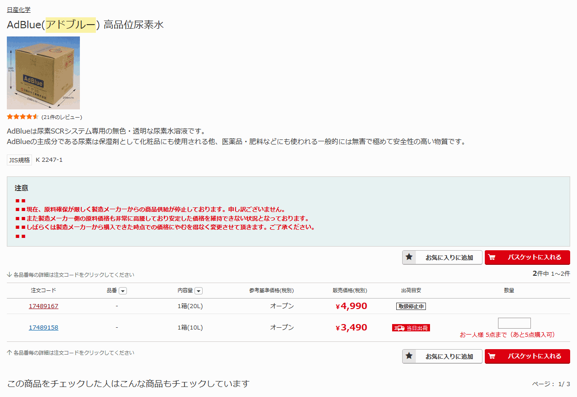Viewport: 577px width, 397px height.
Task: Click the 1箱(20L) cell
Action: [190, 306]
